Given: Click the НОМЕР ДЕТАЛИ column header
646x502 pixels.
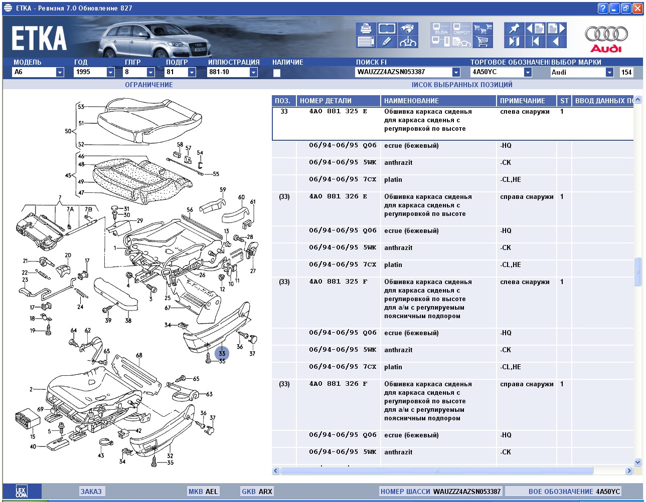Looking at the screenshot, I should point(339,101).
